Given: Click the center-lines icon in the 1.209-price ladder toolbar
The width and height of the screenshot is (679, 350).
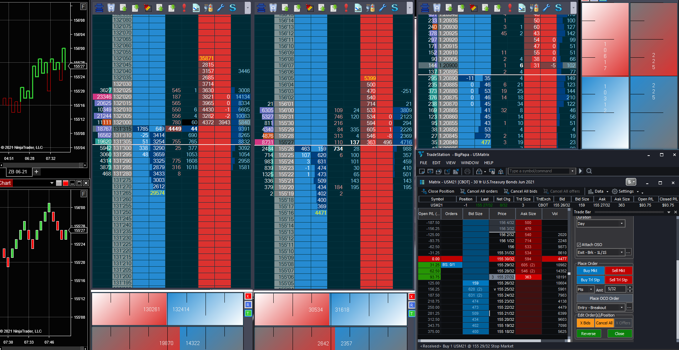Looking at the screenshot, I should pyautogui.click(x=425, y=8).
